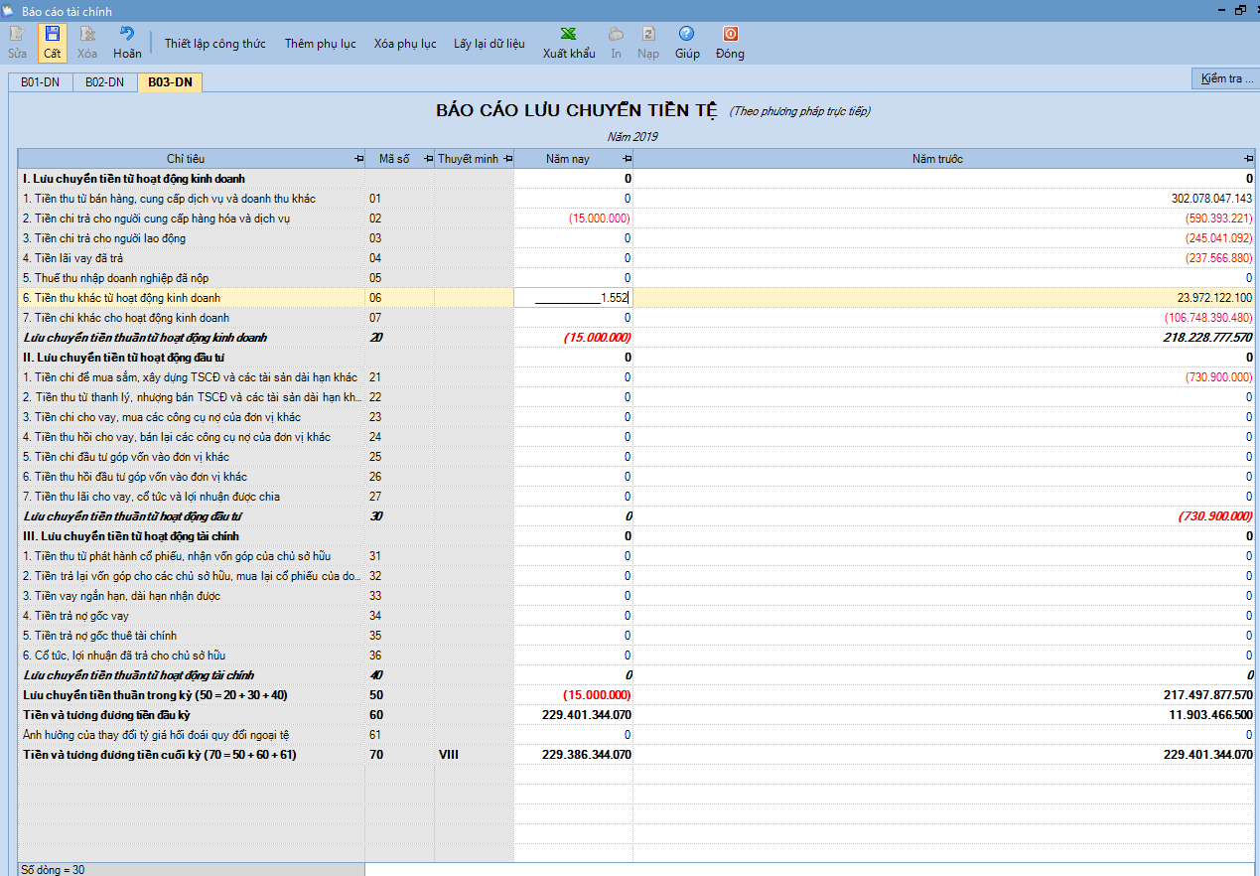Click Năm nay cell for code 07
The width and height of the screenshot is (1260, 876).
[x=574, y=318]
